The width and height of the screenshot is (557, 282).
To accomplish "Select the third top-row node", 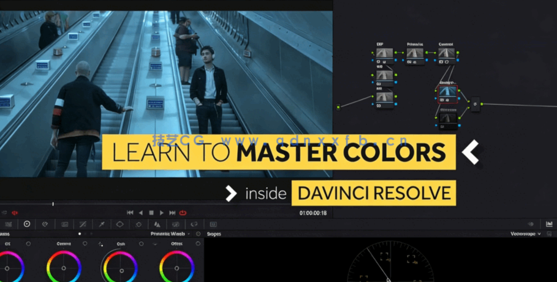I will (x=447, y=56).
